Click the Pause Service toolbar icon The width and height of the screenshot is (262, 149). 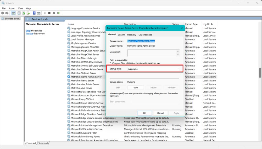click(x=54, y=13)
